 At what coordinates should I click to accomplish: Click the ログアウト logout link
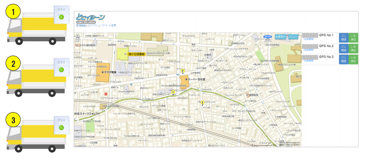(93, 26)
